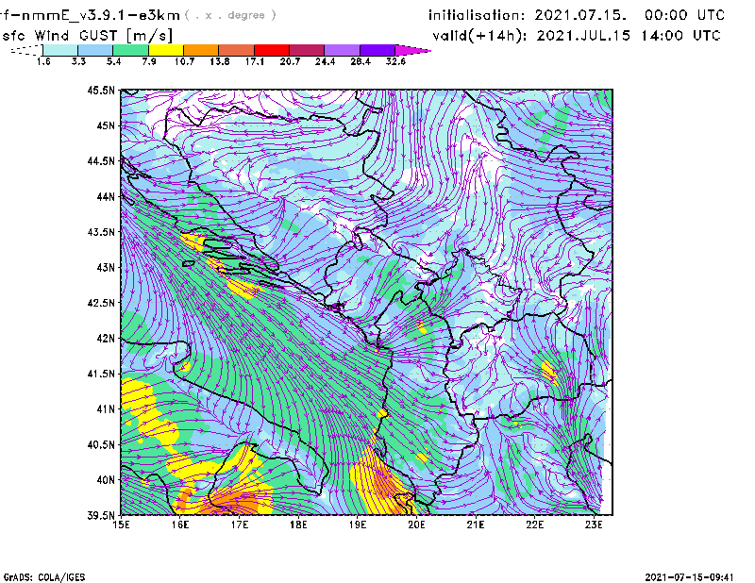
Task: Click the violet 28.4–32.6 legend swatch
Action: click(x=377, y=50)
